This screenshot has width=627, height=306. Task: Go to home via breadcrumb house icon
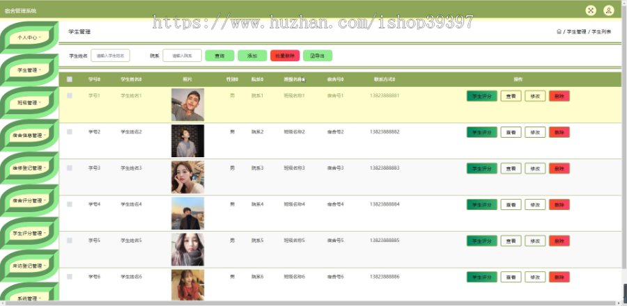point(559,31)
